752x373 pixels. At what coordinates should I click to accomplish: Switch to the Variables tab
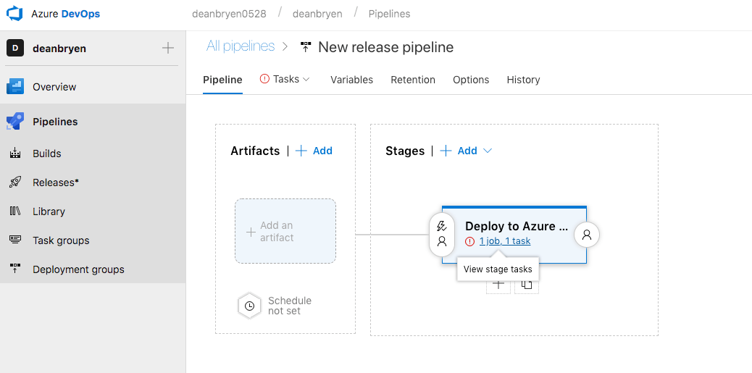(x=351, y=80)
